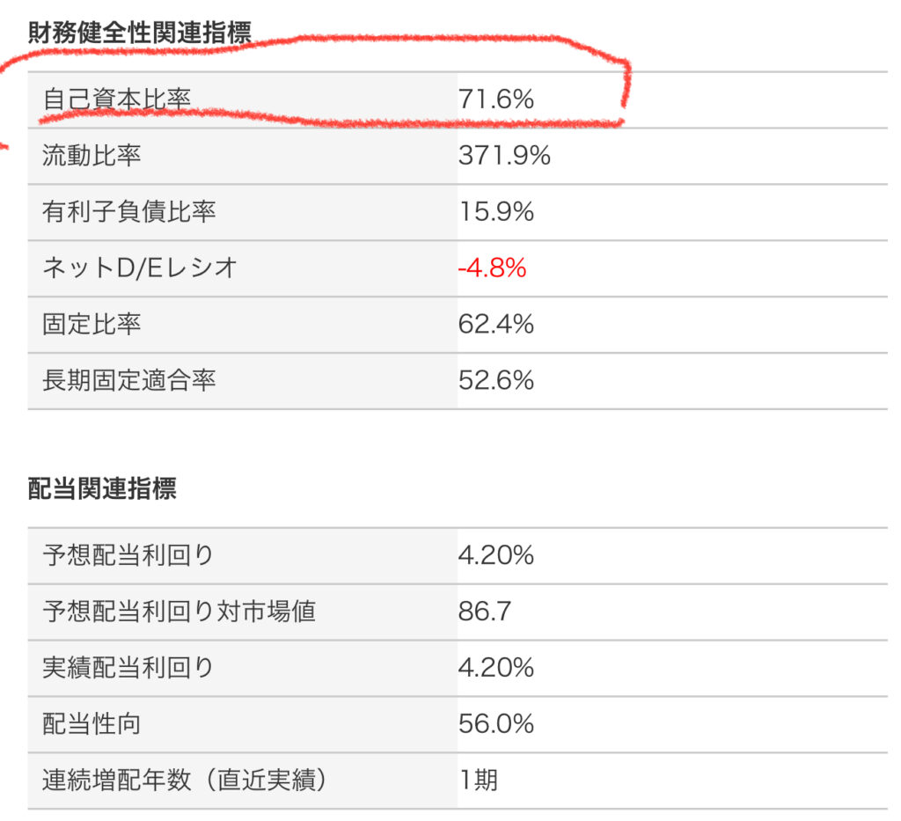Select the 固定比率 row label
Screen dimensions: 901x821
(x=92, y=325)
